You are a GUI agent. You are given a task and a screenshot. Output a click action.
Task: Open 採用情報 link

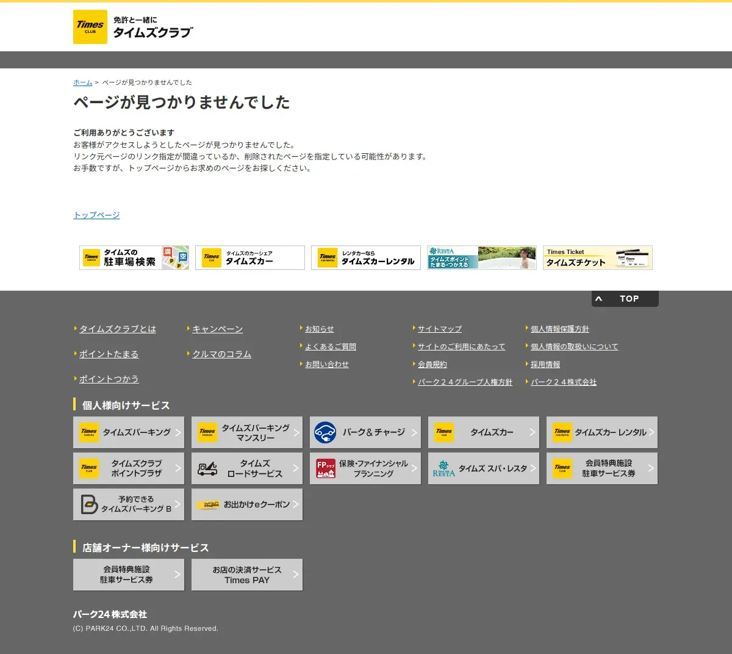[x=545, y=365]
